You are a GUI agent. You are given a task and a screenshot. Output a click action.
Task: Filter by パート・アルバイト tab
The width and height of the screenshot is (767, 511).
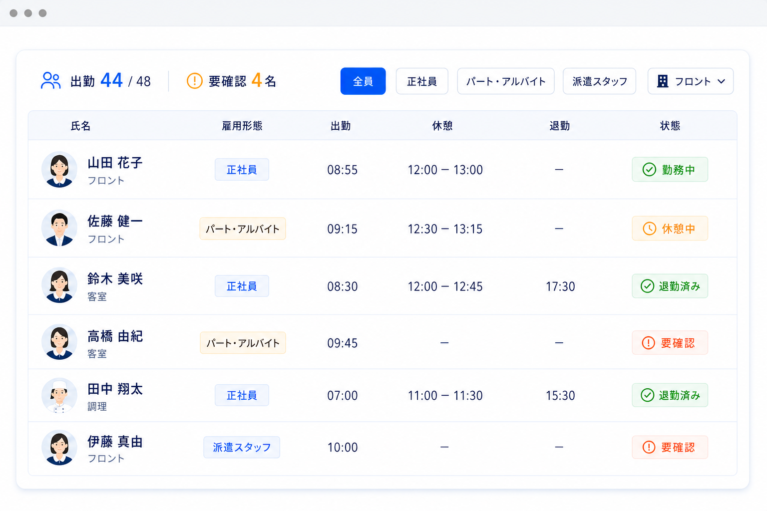506,81
